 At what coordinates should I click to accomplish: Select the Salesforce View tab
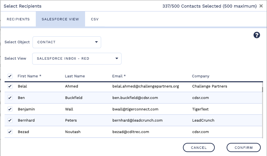[x=60, y=19]
